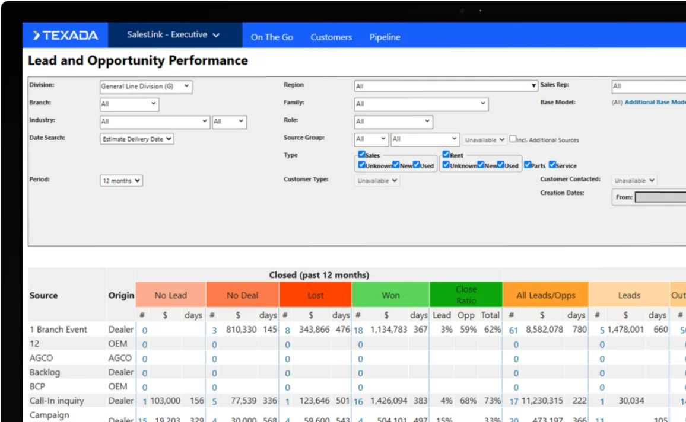Viewport: 686px width, 422px height.
Task: Uncheck the Rent type checkbox
Action: (446, 154)
